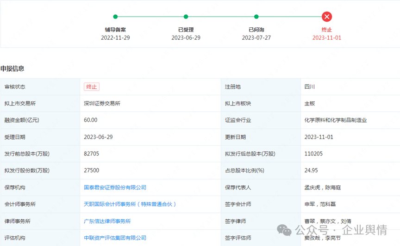This screenshot has width=400, height=246.
Task: Select the signing accountants 申军，范科磊
Action: [x=320, y=204]
